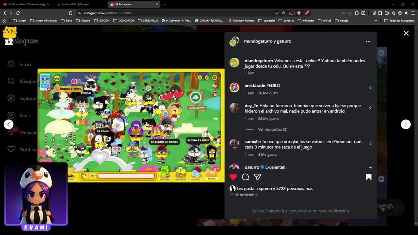Open the minecraft bookmarks folder
Image resolution: width=418 pixels, height=235 pixels.
point(306,21)
